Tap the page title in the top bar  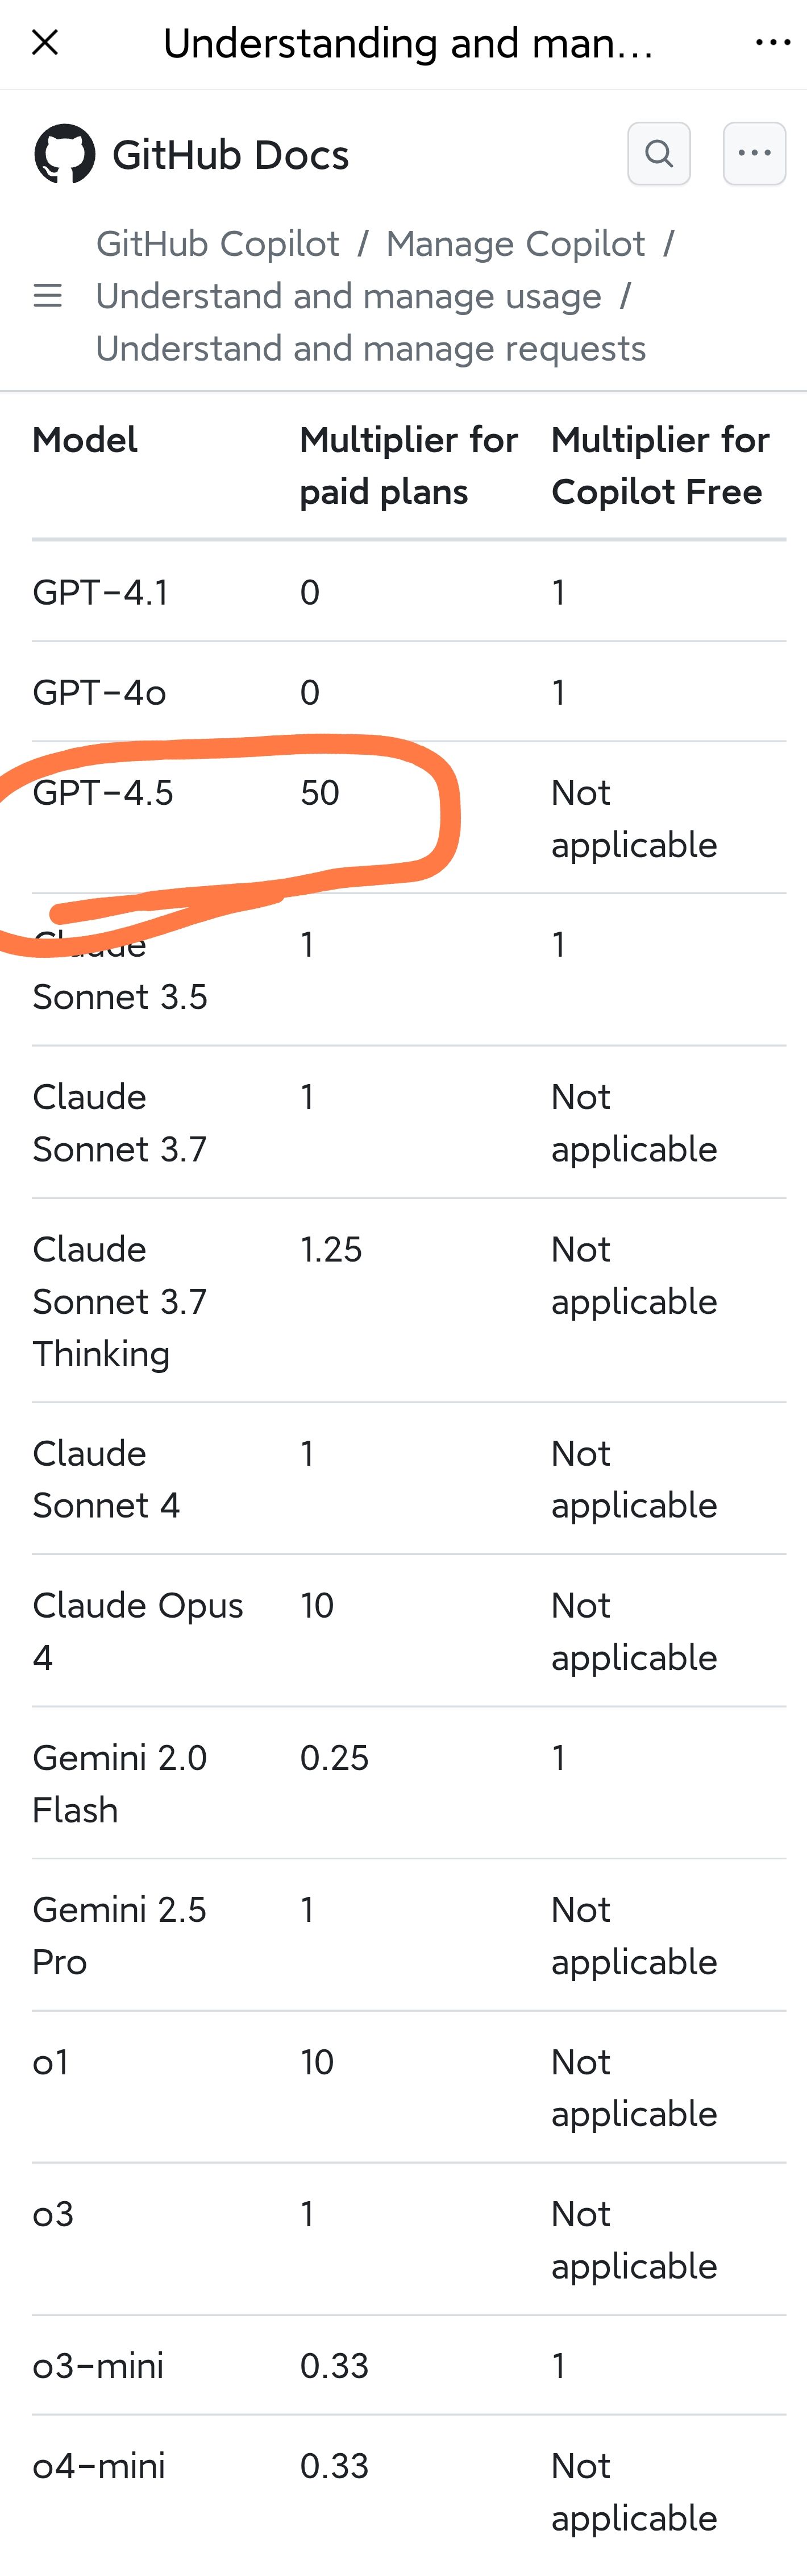[x=409, y=44]
